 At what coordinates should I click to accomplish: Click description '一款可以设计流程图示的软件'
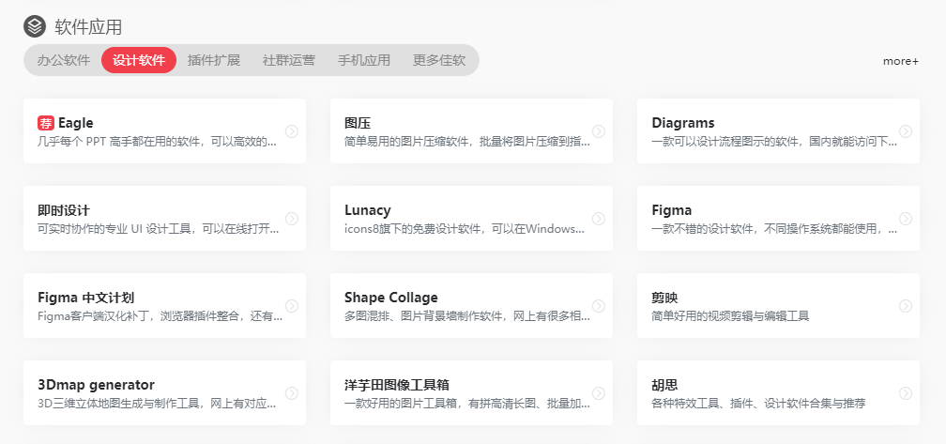[x=724, y=143]
